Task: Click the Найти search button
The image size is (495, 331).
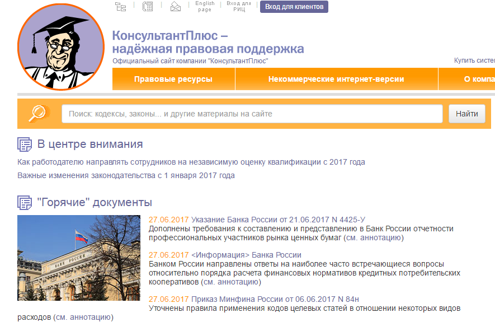Action: (x=467, y=114)
